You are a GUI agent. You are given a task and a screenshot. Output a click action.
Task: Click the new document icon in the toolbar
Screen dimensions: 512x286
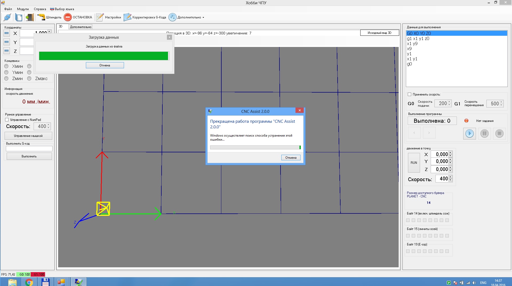[x=19, y=17]
